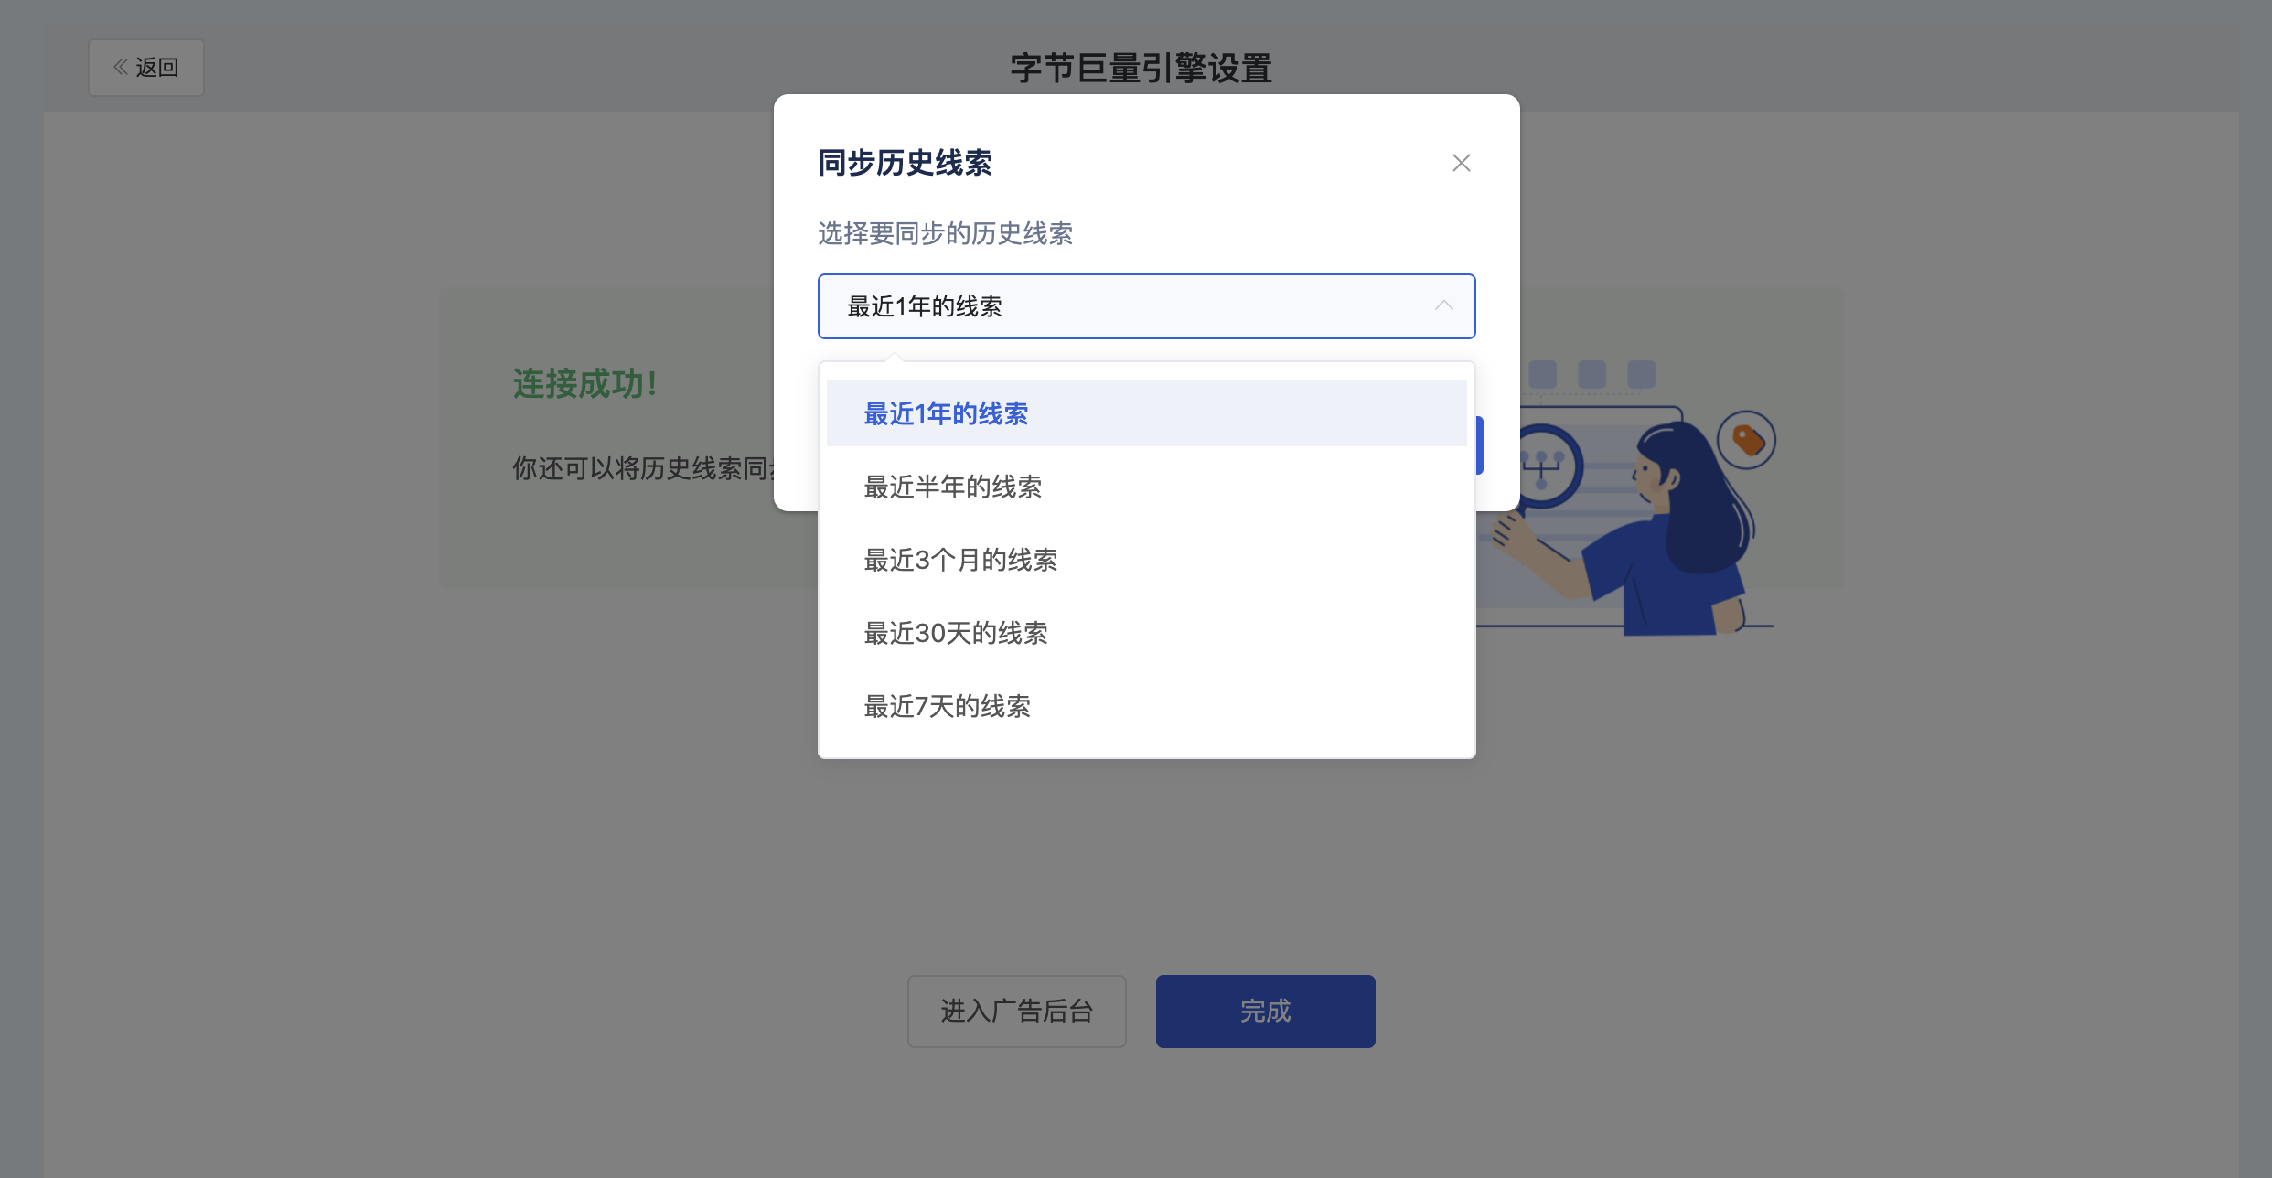Close the 同步历史线索 dialog
The height and width of the screenshot is (1178, 2272).
click(x=1461, y=163)
